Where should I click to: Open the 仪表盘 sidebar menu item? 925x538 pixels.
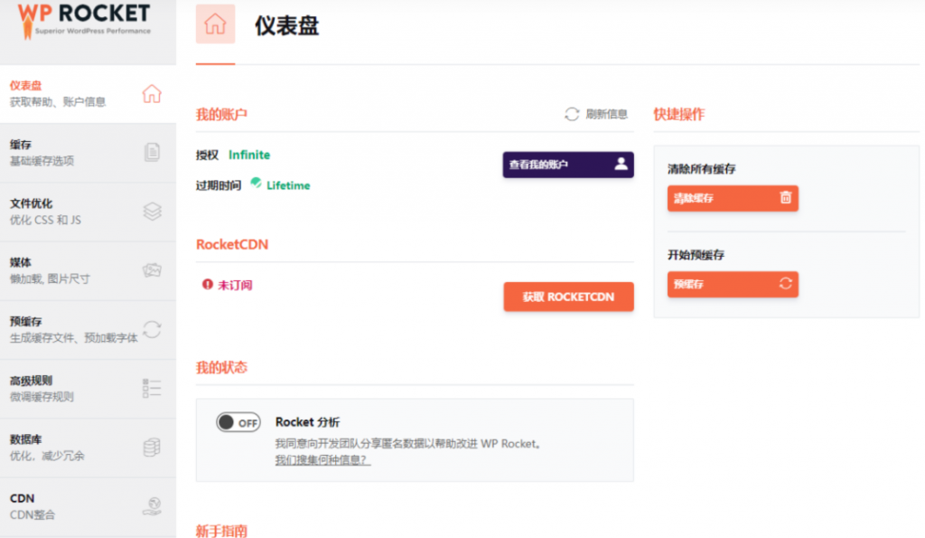[x=88, y=94]
